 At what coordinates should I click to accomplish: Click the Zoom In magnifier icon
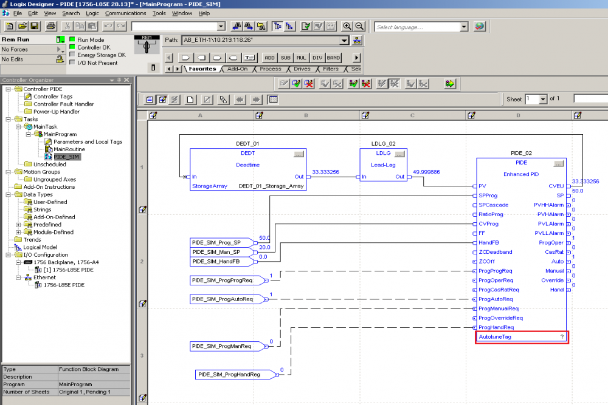347,26
